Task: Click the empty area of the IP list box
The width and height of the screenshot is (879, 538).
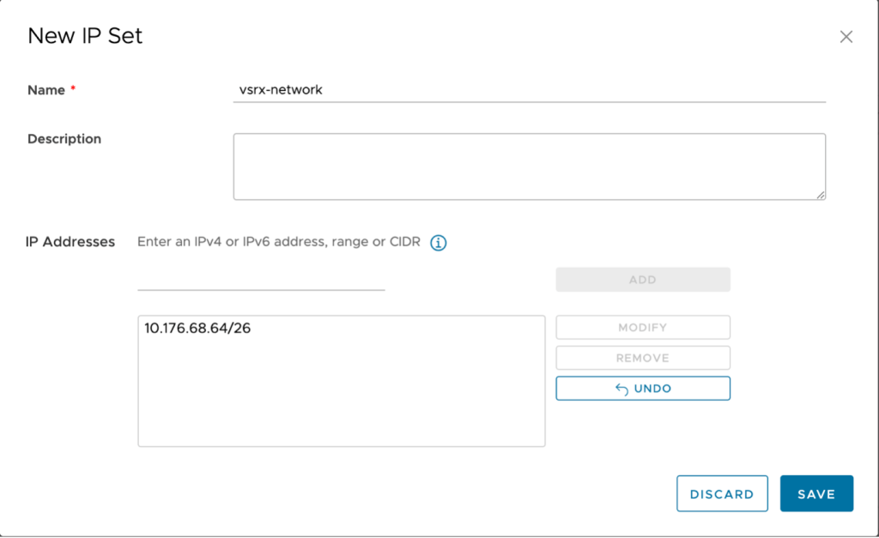Action: (x=341, y=395)
